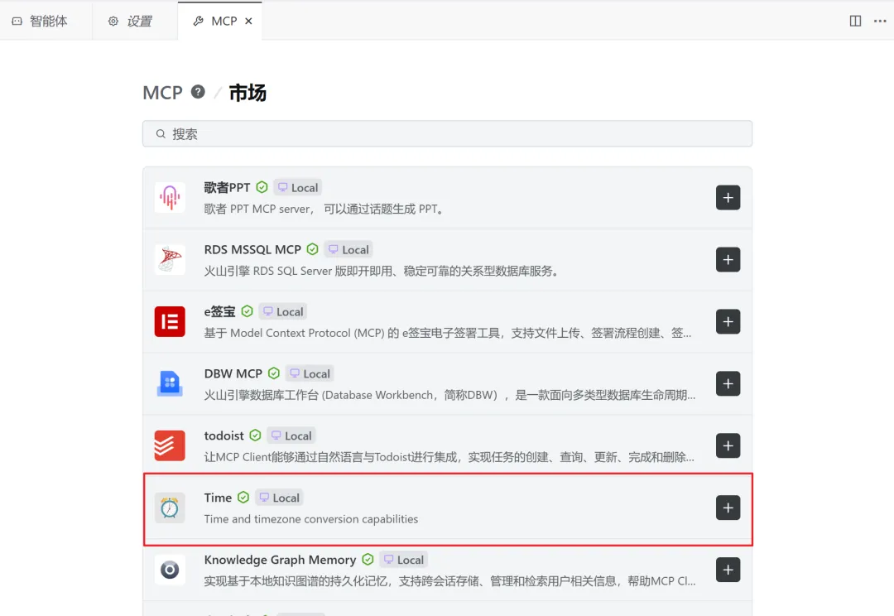Click the RDS MSSQL MCP logo icon
This screenshot has height=616, width=894.
pos(170,260)
